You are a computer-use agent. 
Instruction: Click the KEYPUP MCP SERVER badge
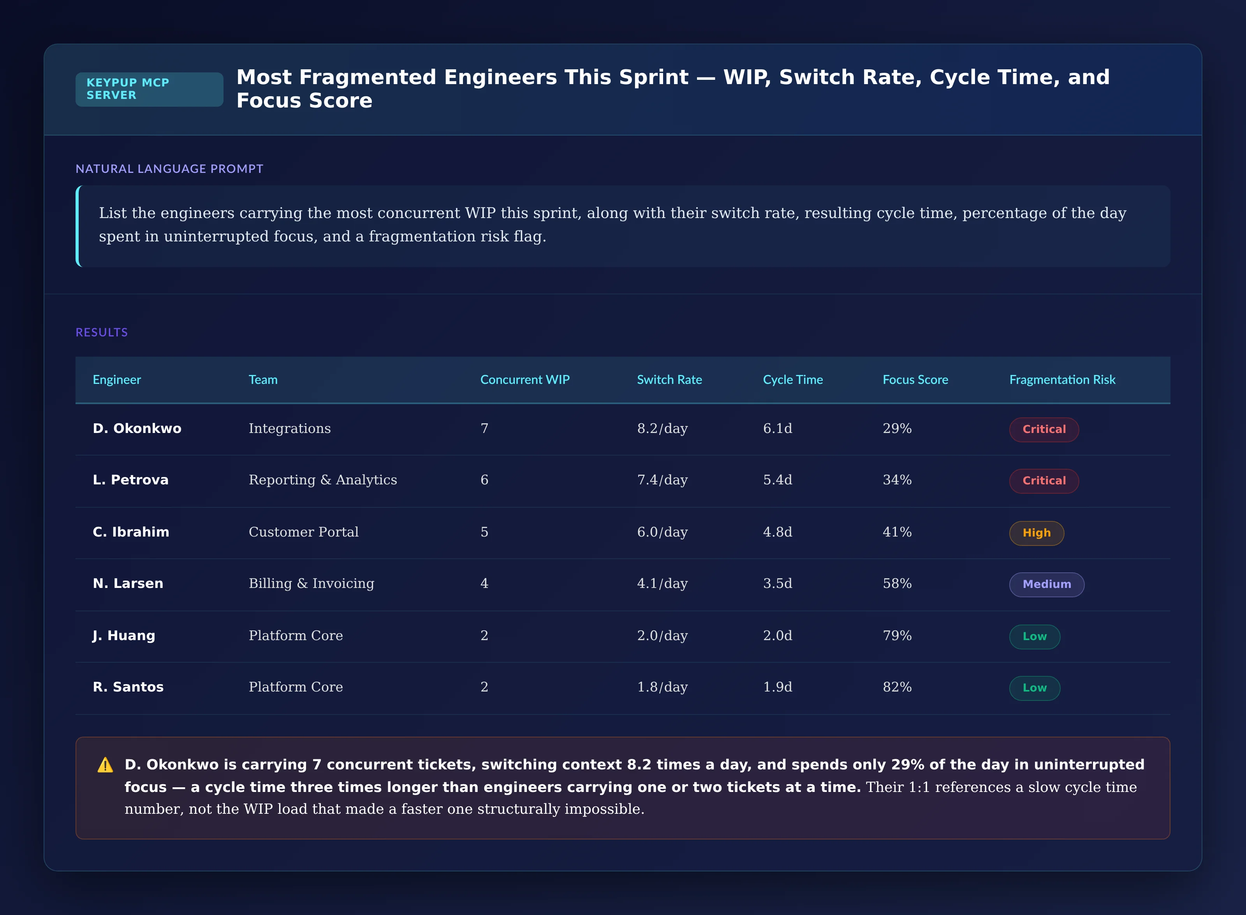click(x=150, y=89)
